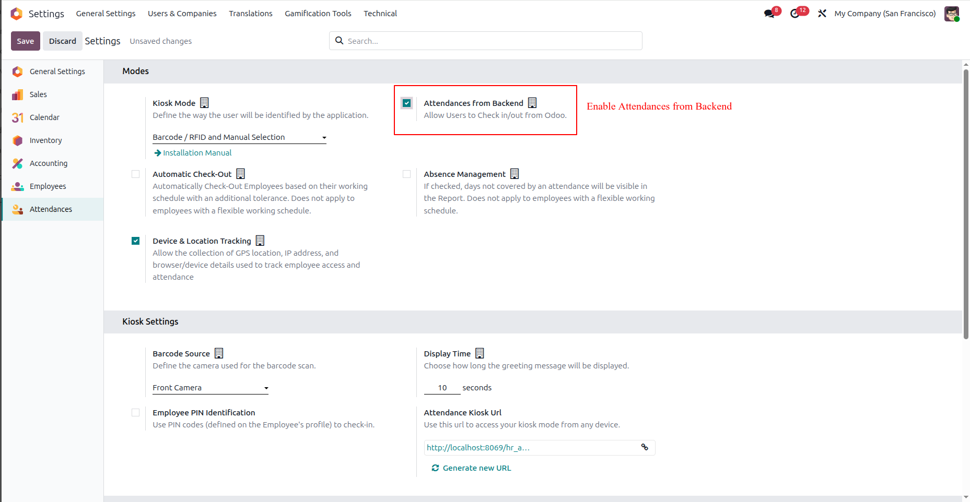The height and width of the screenshot is (502, 970).
Task: Click the scrollbar up arrow
Action: click(x=966, y=64)
